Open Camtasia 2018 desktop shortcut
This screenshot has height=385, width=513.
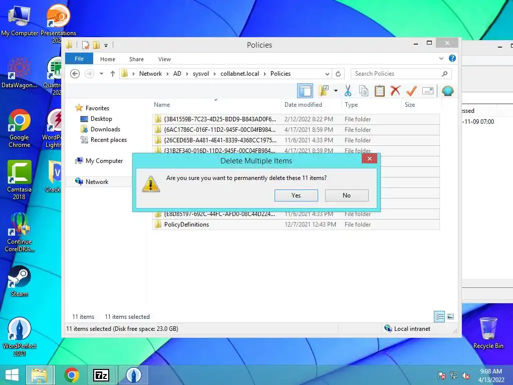[x=19, y=180]
